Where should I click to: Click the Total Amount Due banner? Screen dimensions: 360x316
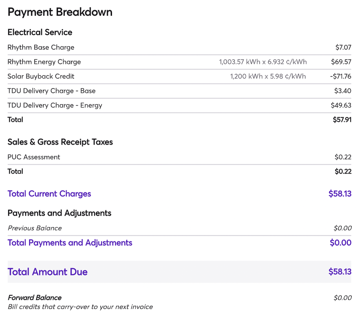(47, 271)
